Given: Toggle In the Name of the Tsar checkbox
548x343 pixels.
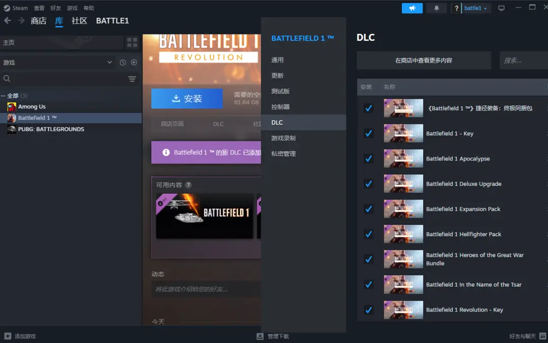Looking at the screenshot, I should click(368, 284).
